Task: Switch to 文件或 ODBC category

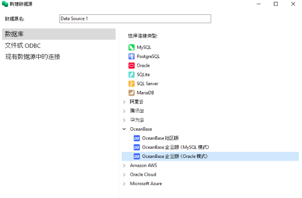Action: (23, 46)
